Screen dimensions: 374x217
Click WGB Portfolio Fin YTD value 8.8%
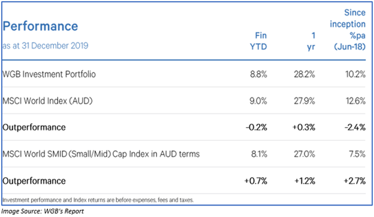pos(258,74)
